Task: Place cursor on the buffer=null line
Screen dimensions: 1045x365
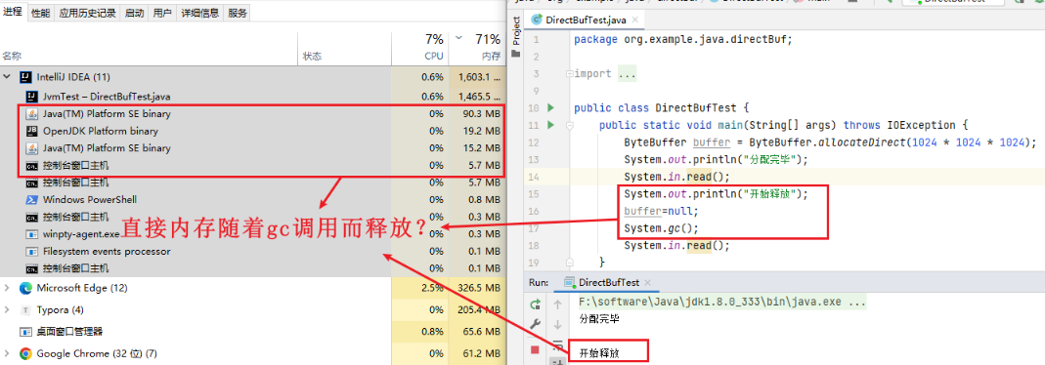Action: 661,211
